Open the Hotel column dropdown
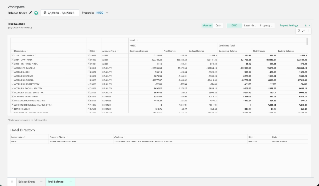The width and height of the screenshot is (319, 186). click(x=137, y=40)
